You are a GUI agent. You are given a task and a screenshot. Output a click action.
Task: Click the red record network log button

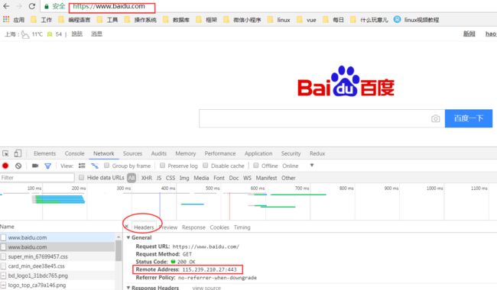point(5,166)
